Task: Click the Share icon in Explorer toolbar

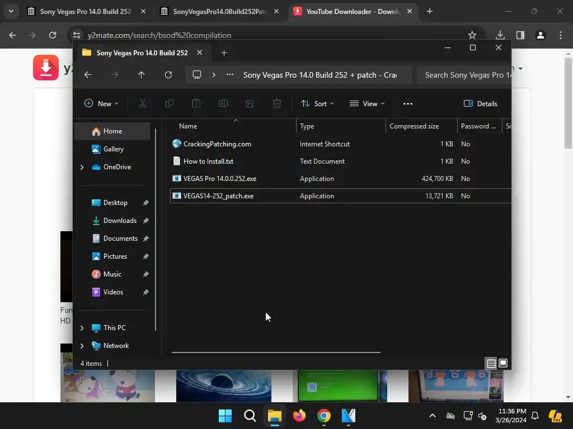Action: tap(250, 103)
